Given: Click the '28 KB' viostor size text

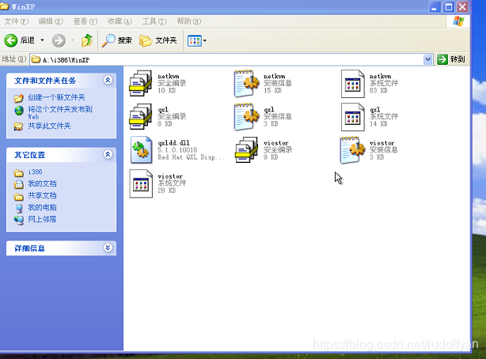Looking at the screenshot, I should (167, 191).
